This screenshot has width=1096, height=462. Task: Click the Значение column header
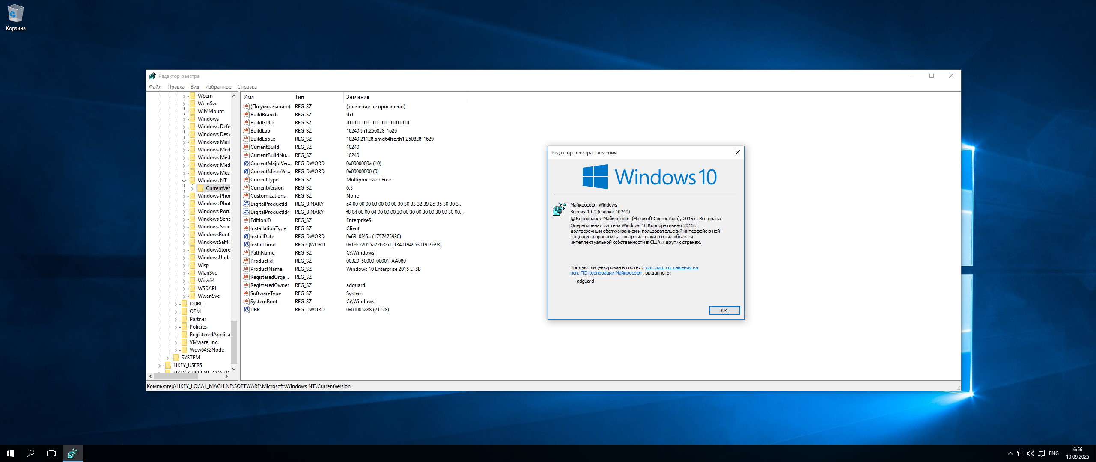pyautogui.click(x=405, y=97)
